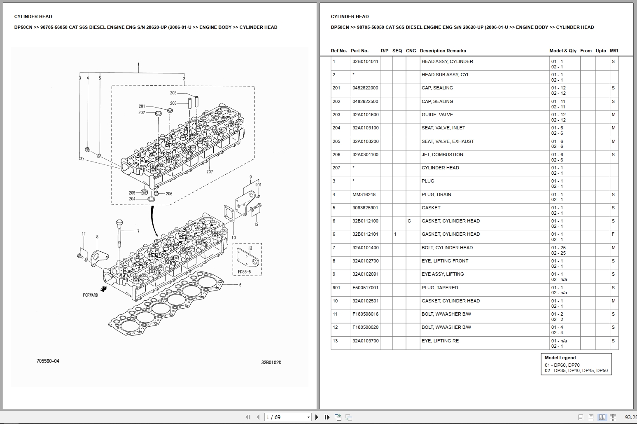Click the go-to-next-view icon
Image resolution: width=637 pixels, height=424 pixels.
[x=349, y=417]
